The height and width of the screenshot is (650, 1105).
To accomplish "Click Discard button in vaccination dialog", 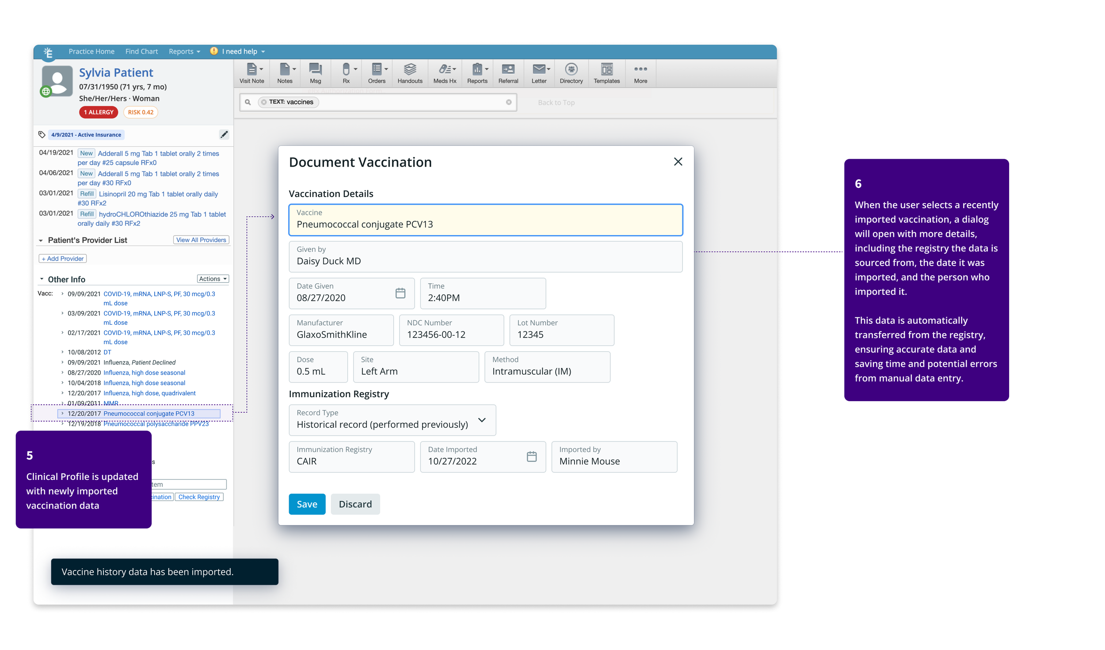I will pyautogui.click(x=355, y=504).
